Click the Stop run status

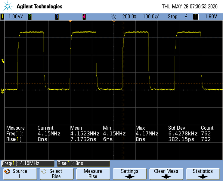(172, 17)
